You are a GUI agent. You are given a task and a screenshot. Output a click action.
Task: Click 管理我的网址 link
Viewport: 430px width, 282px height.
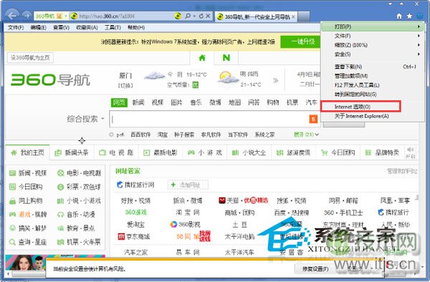point(402,171)
